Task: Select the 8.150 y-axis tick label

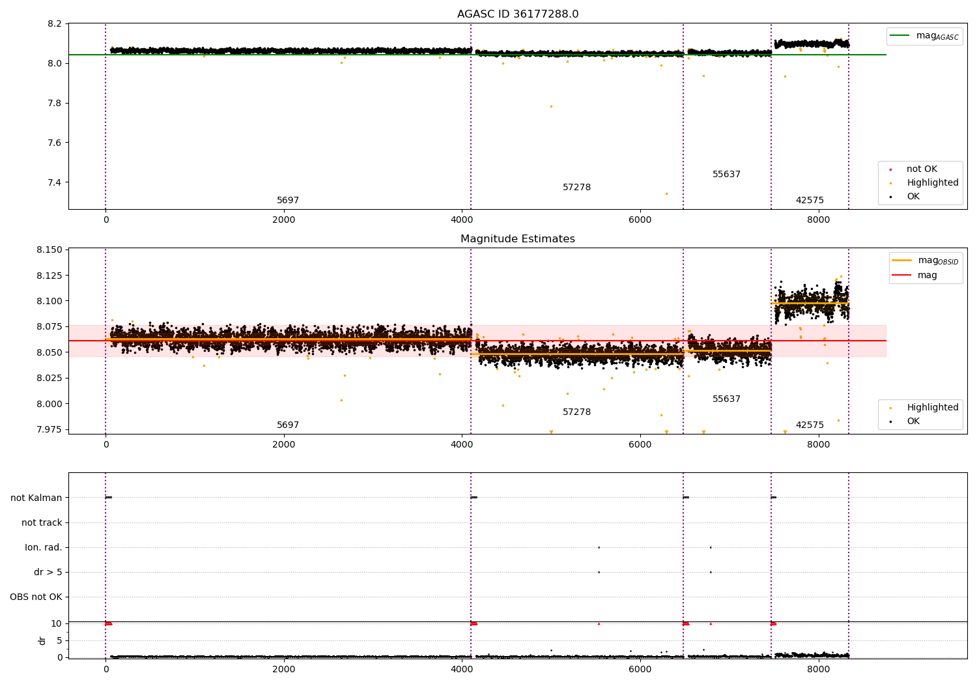Action: point(50,250)
